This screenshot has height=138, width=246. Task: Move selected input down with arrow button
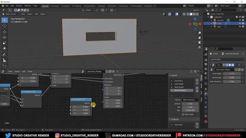click(197, 91)
